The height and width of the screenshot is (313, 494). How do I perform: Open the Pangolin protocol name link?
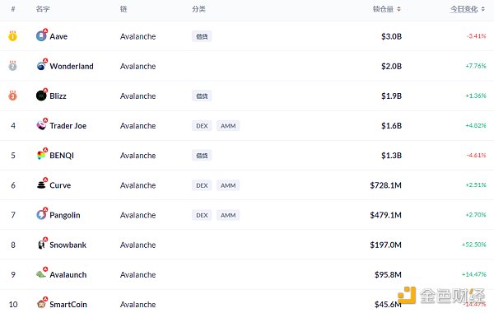[65, 215]
